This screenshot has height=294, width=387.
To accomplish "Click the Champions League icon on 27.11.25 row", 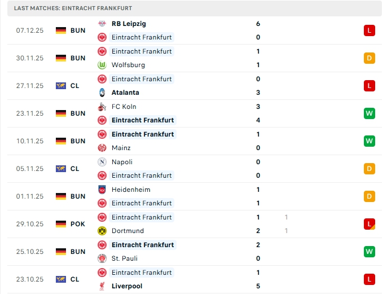I will (61, 86).
